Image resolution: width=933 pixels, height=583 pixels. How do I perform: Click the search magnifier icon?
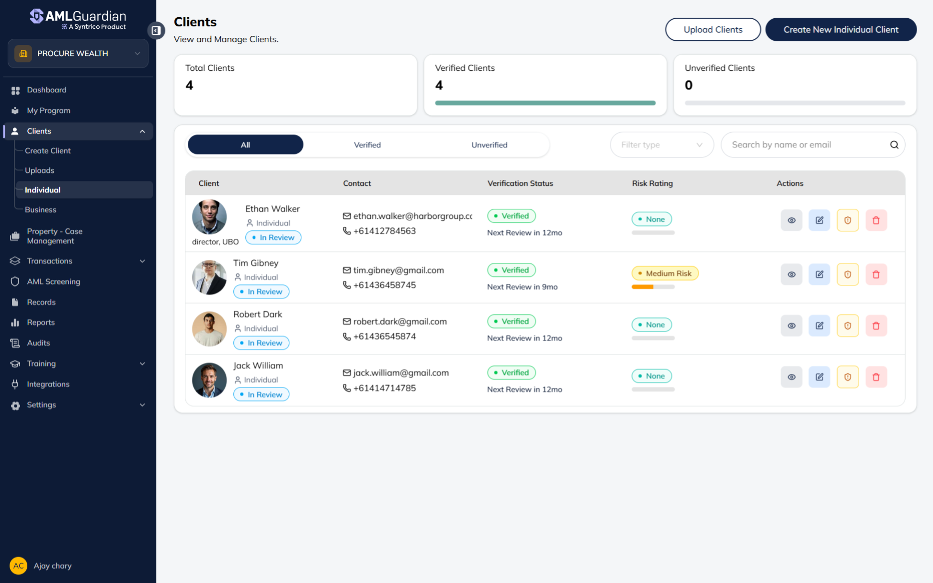coord(894,145)
